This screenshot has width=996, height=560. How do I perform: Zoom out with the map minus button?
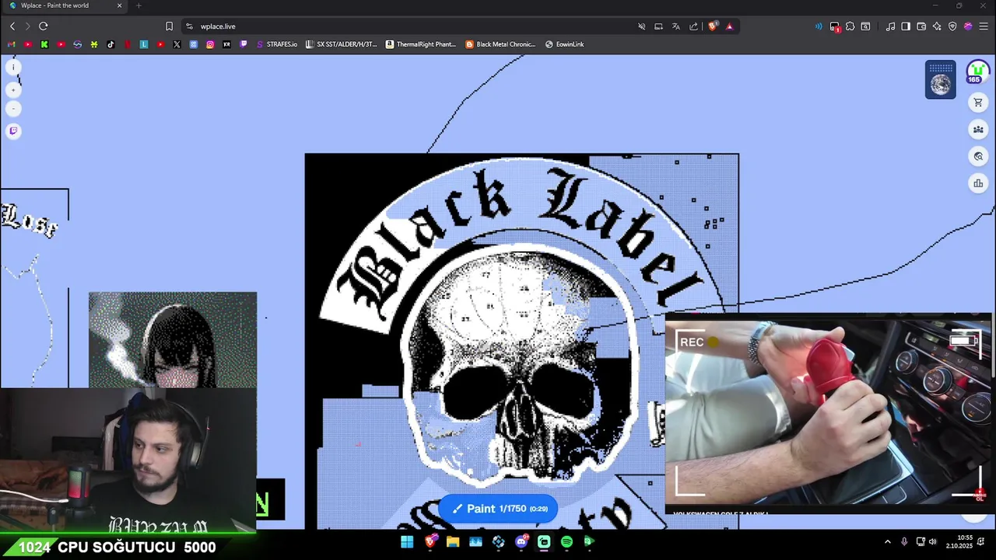13,109
